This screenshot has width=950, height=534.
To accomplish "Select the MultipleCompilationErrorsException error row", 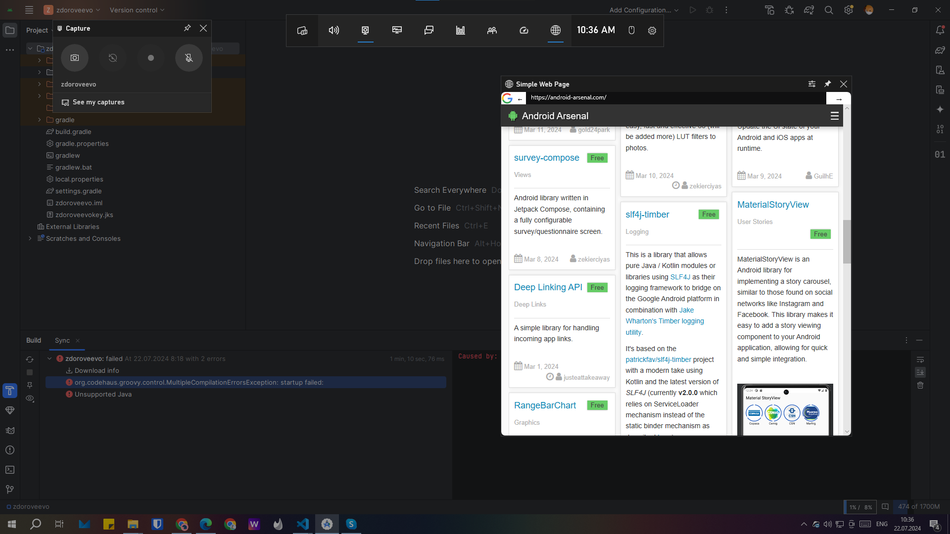I will pos(246,383).
